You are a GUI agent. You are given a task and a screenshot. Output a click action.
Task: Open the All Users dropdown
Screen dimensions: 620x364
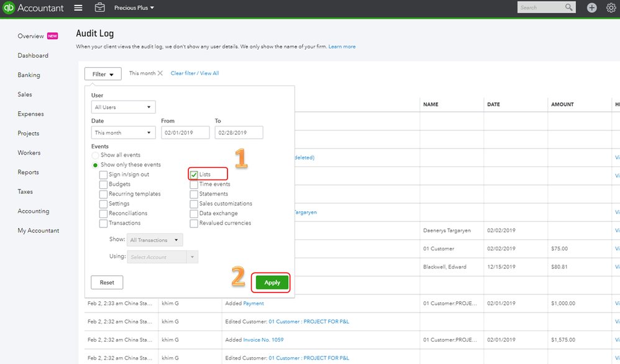tap(124, 107)
